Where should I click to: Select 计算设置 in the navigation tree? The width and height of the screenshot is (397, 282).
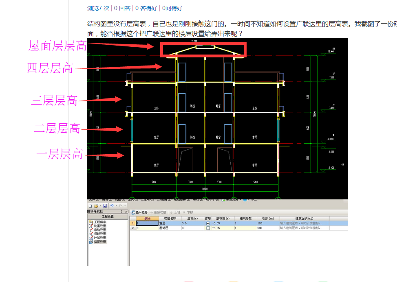[x=98, y=238]
